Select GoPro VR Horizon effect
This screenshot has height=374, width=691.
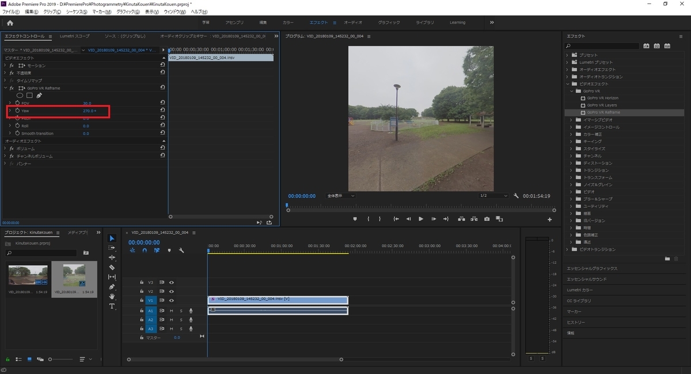(x=603, y=98)
